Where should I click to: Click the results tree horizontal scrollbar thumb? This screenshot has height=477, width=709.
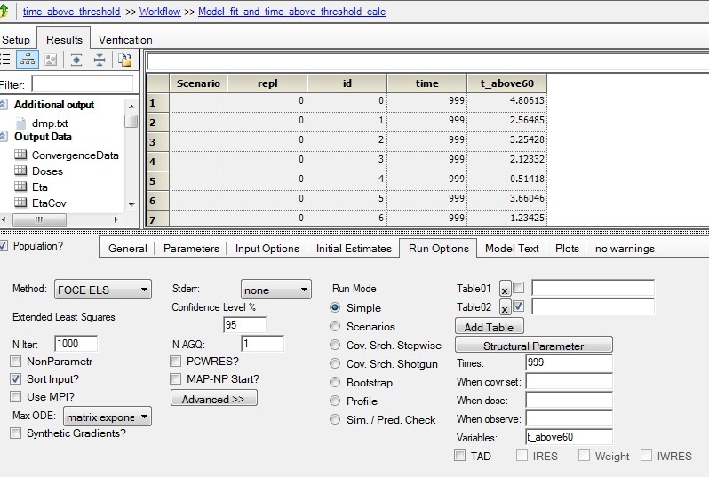point(39,220)
